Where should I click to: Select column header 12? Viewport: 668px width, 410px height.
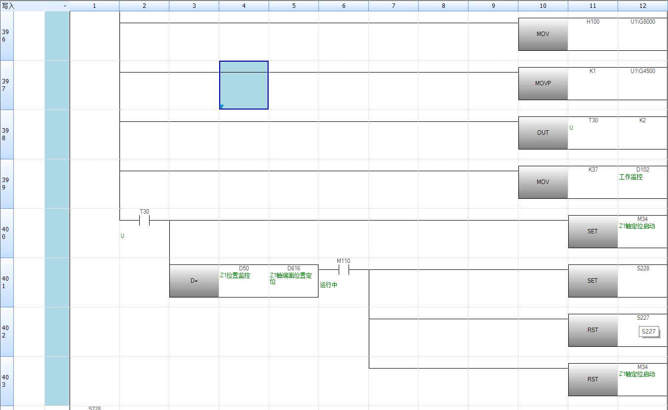642,6
